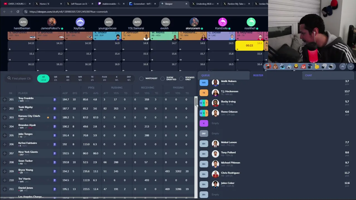Open Troy Franklin's news note icon
Image resolution: width=356 pixels, height=200 pixels.
pyautogui.click(x=55, y=99)
